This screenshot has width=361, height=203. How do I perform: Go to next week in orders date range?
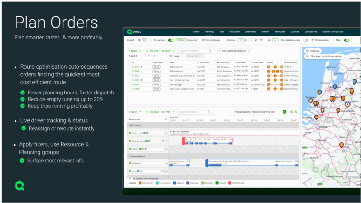(x=174, y=51)
